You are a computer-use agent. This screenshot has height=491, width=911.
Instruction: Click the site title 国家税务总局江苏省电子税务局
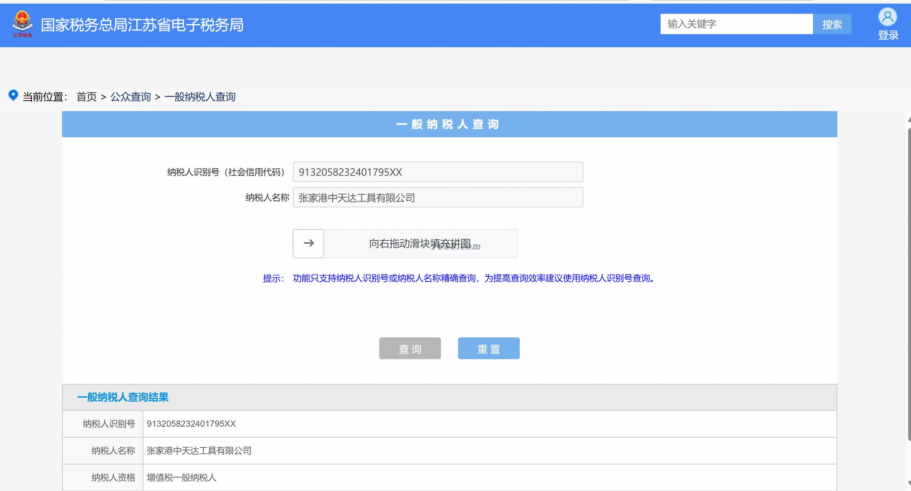click(142, 25)
